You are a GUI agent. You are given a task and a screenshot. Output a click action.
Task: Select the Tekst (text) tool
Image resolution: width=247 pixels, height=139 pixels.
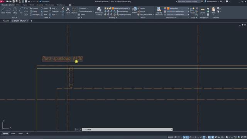[68, 10]
